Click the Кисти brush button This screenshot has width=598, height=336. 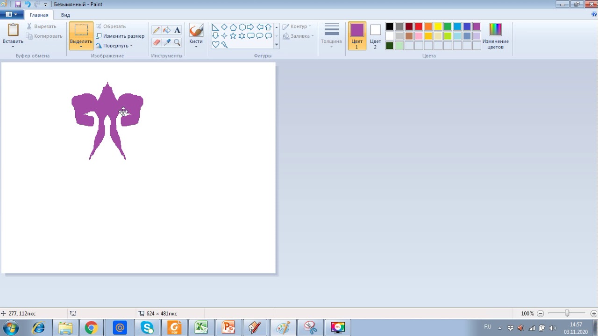[x=196, y=33]
